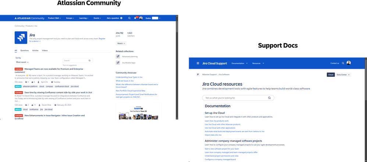Click clock icon beside February 24, 2025
This screenshot has height=162, width=367.
(55, 105)
